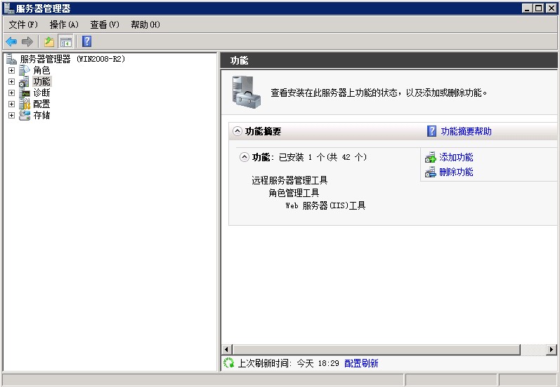The height and width of the screenshot is (387, 560).
Task: Maximize the Server Manager window
Action: (539, 8)
